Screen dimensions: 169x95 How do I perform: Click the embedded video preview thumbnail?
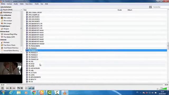pyautogui.click(x=11, y=68)
